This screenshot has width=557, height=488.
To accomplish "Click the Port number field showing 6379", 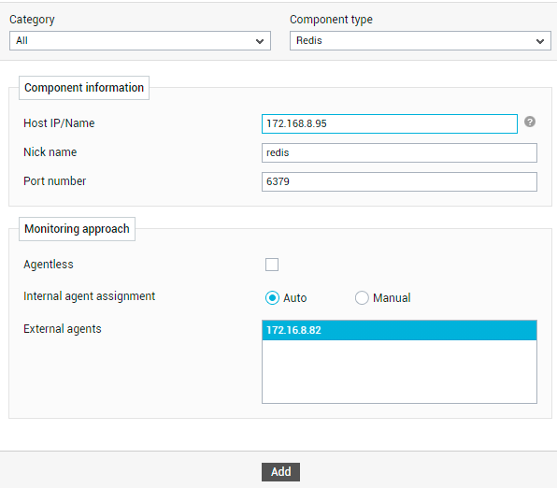I will tap(399, 181).
